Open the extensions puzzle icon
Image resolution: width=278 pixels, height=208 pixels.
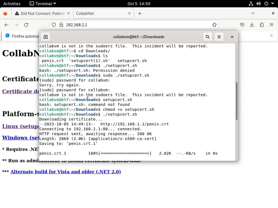(x=262, y=25)
